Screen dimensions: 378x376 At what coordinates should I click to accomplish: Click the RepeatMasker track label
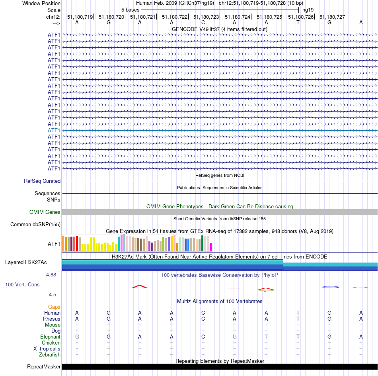click(44, 367)
